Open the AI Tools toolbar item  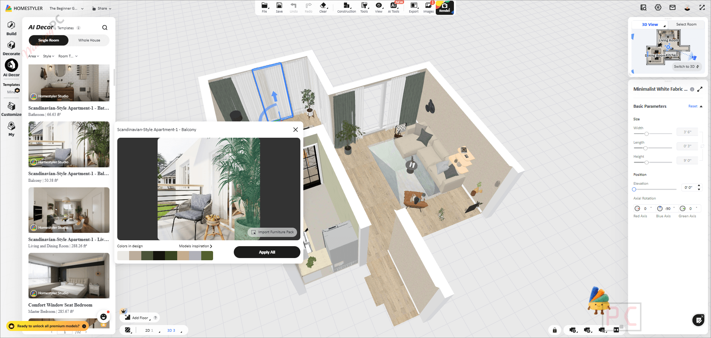point(394,7)
